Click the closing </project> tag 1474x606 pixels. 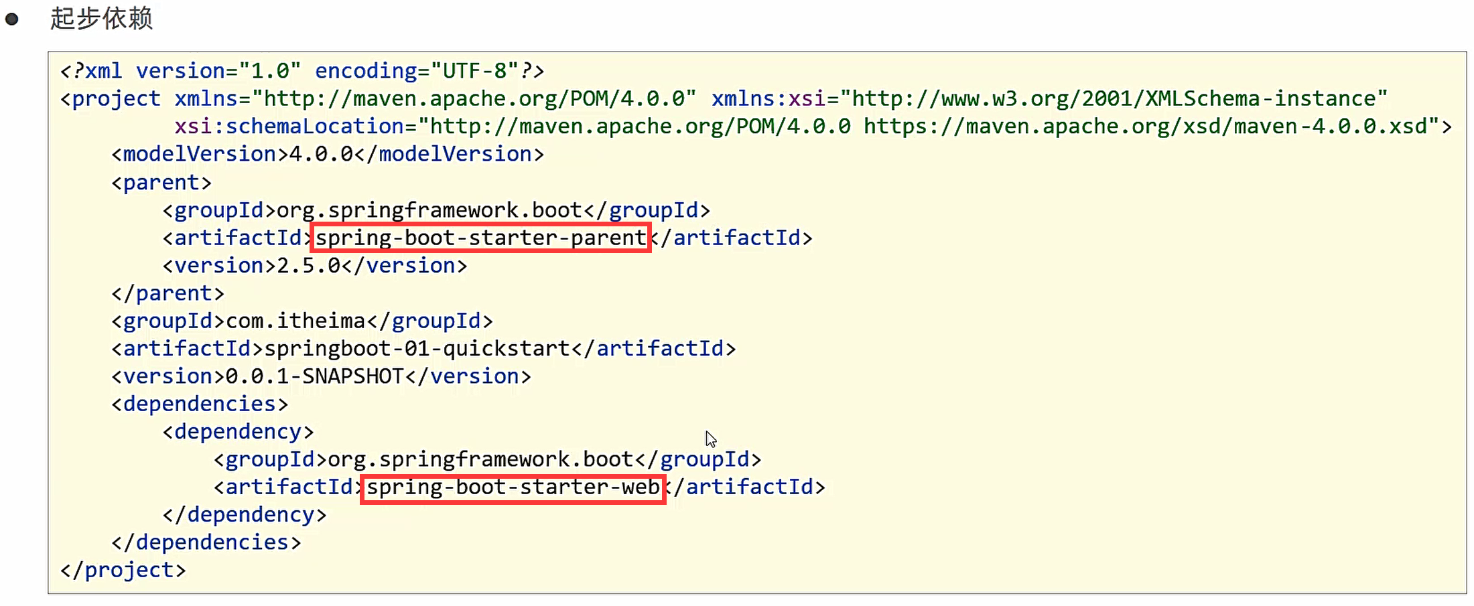[x=123, y=571]
